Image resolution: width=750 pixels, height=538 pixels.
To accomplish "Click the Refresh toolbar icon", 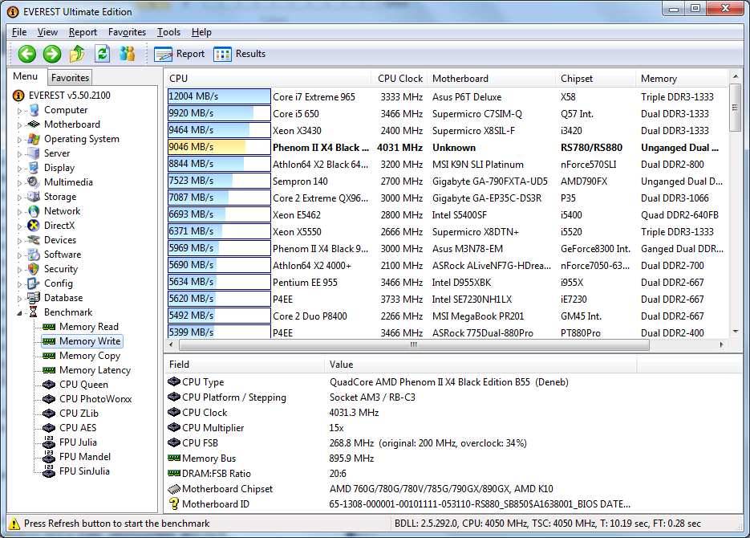I will 102,54.
